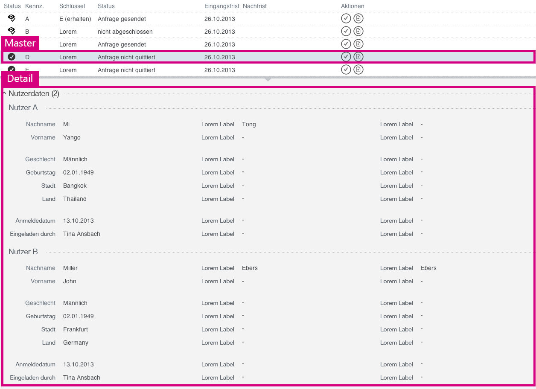Screen dimensions: 536x389
Task: Select the 'E (erhalten)' cell in row A
Action: click(x=75, y=19)
